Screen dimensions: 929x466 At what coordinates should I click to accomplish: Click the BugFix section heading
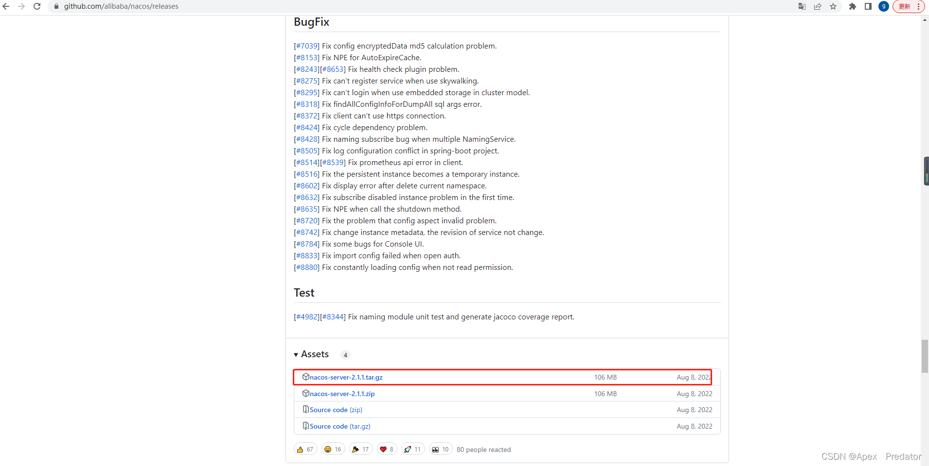tap(311, 22)
